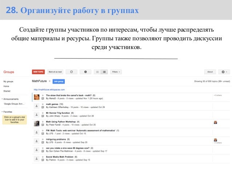Click participant avatar on Python Workshop row
This screenshot has height=174, width=232.
click(215, 122)
